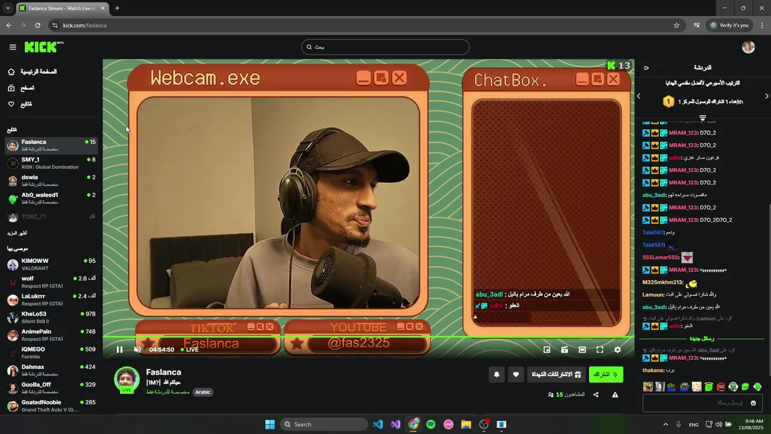Jump to LIVE in the player
771x434 pixels.
point(190,350)
